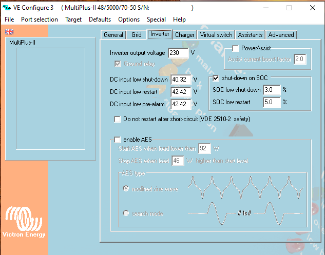Click the DC input low shut-down field

click(181, 80)
